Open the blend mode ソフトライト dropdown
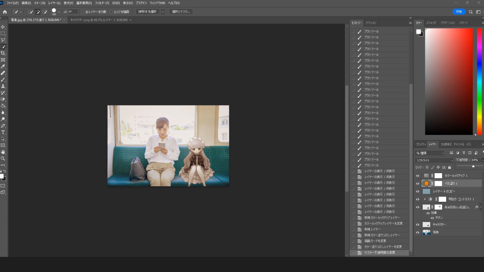The height and width of the screenshot is (272, 484). pyautogui.click(x=434, y=160)
